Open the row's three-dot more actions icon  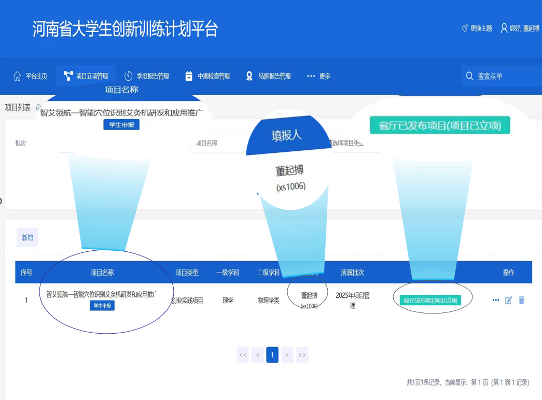[x=496, y=300]
